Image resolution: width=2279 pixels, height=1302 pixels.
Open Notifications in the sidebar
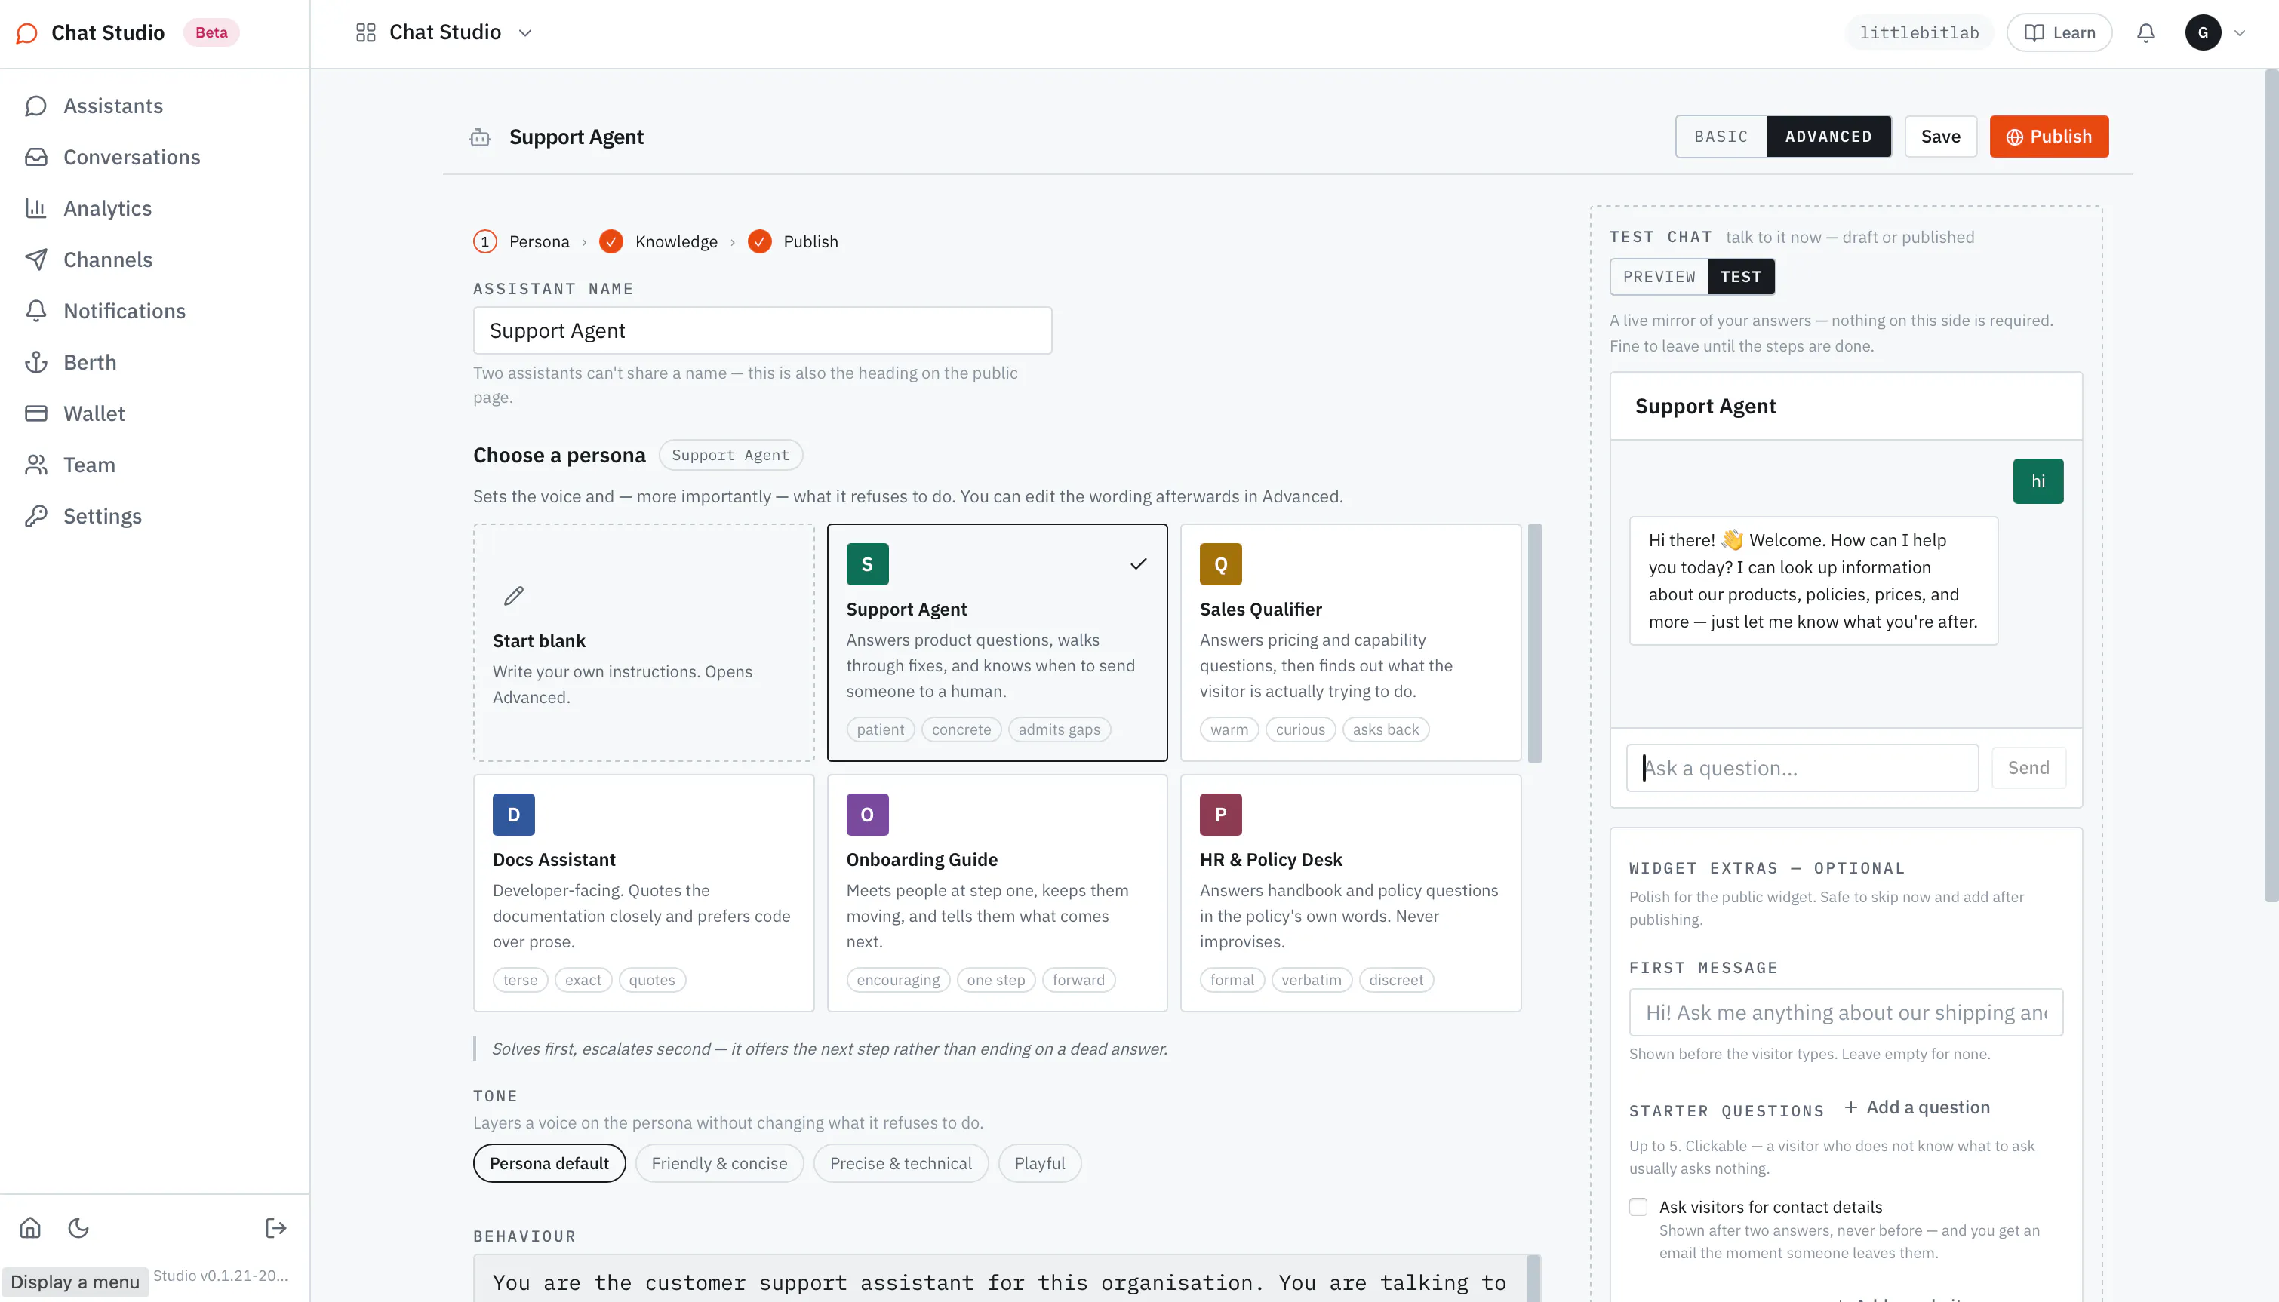pyautogui.click(x=106, y=310)
